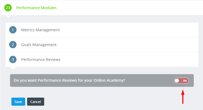Click the blue number 2 circle badge
203x110 pixels.
(13, 45)
